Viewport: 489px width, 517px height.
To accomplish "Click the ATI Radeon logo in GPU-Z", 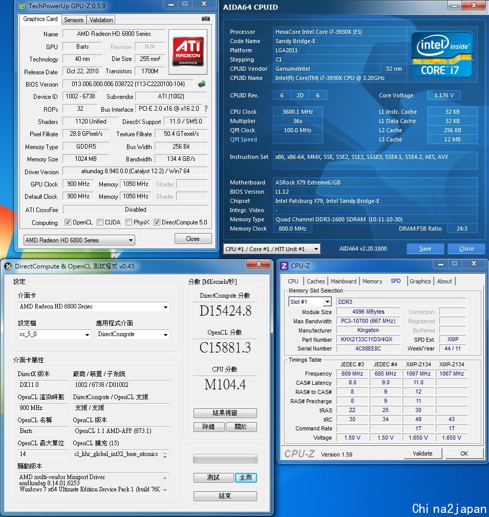I will click(x=188, y=52).
